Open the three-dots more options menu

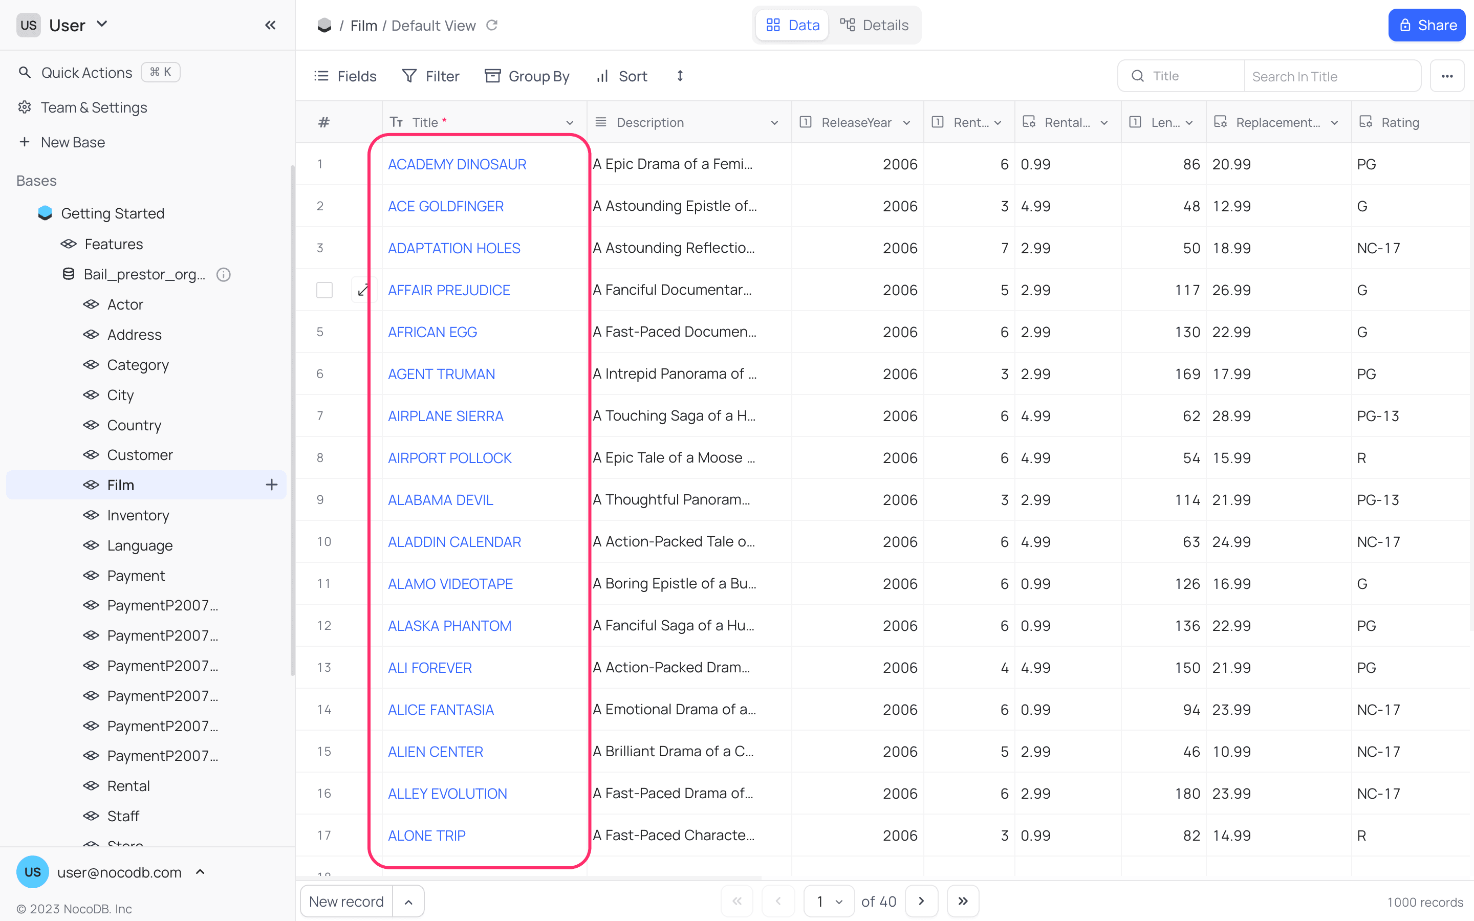[x=1447, y=76]
